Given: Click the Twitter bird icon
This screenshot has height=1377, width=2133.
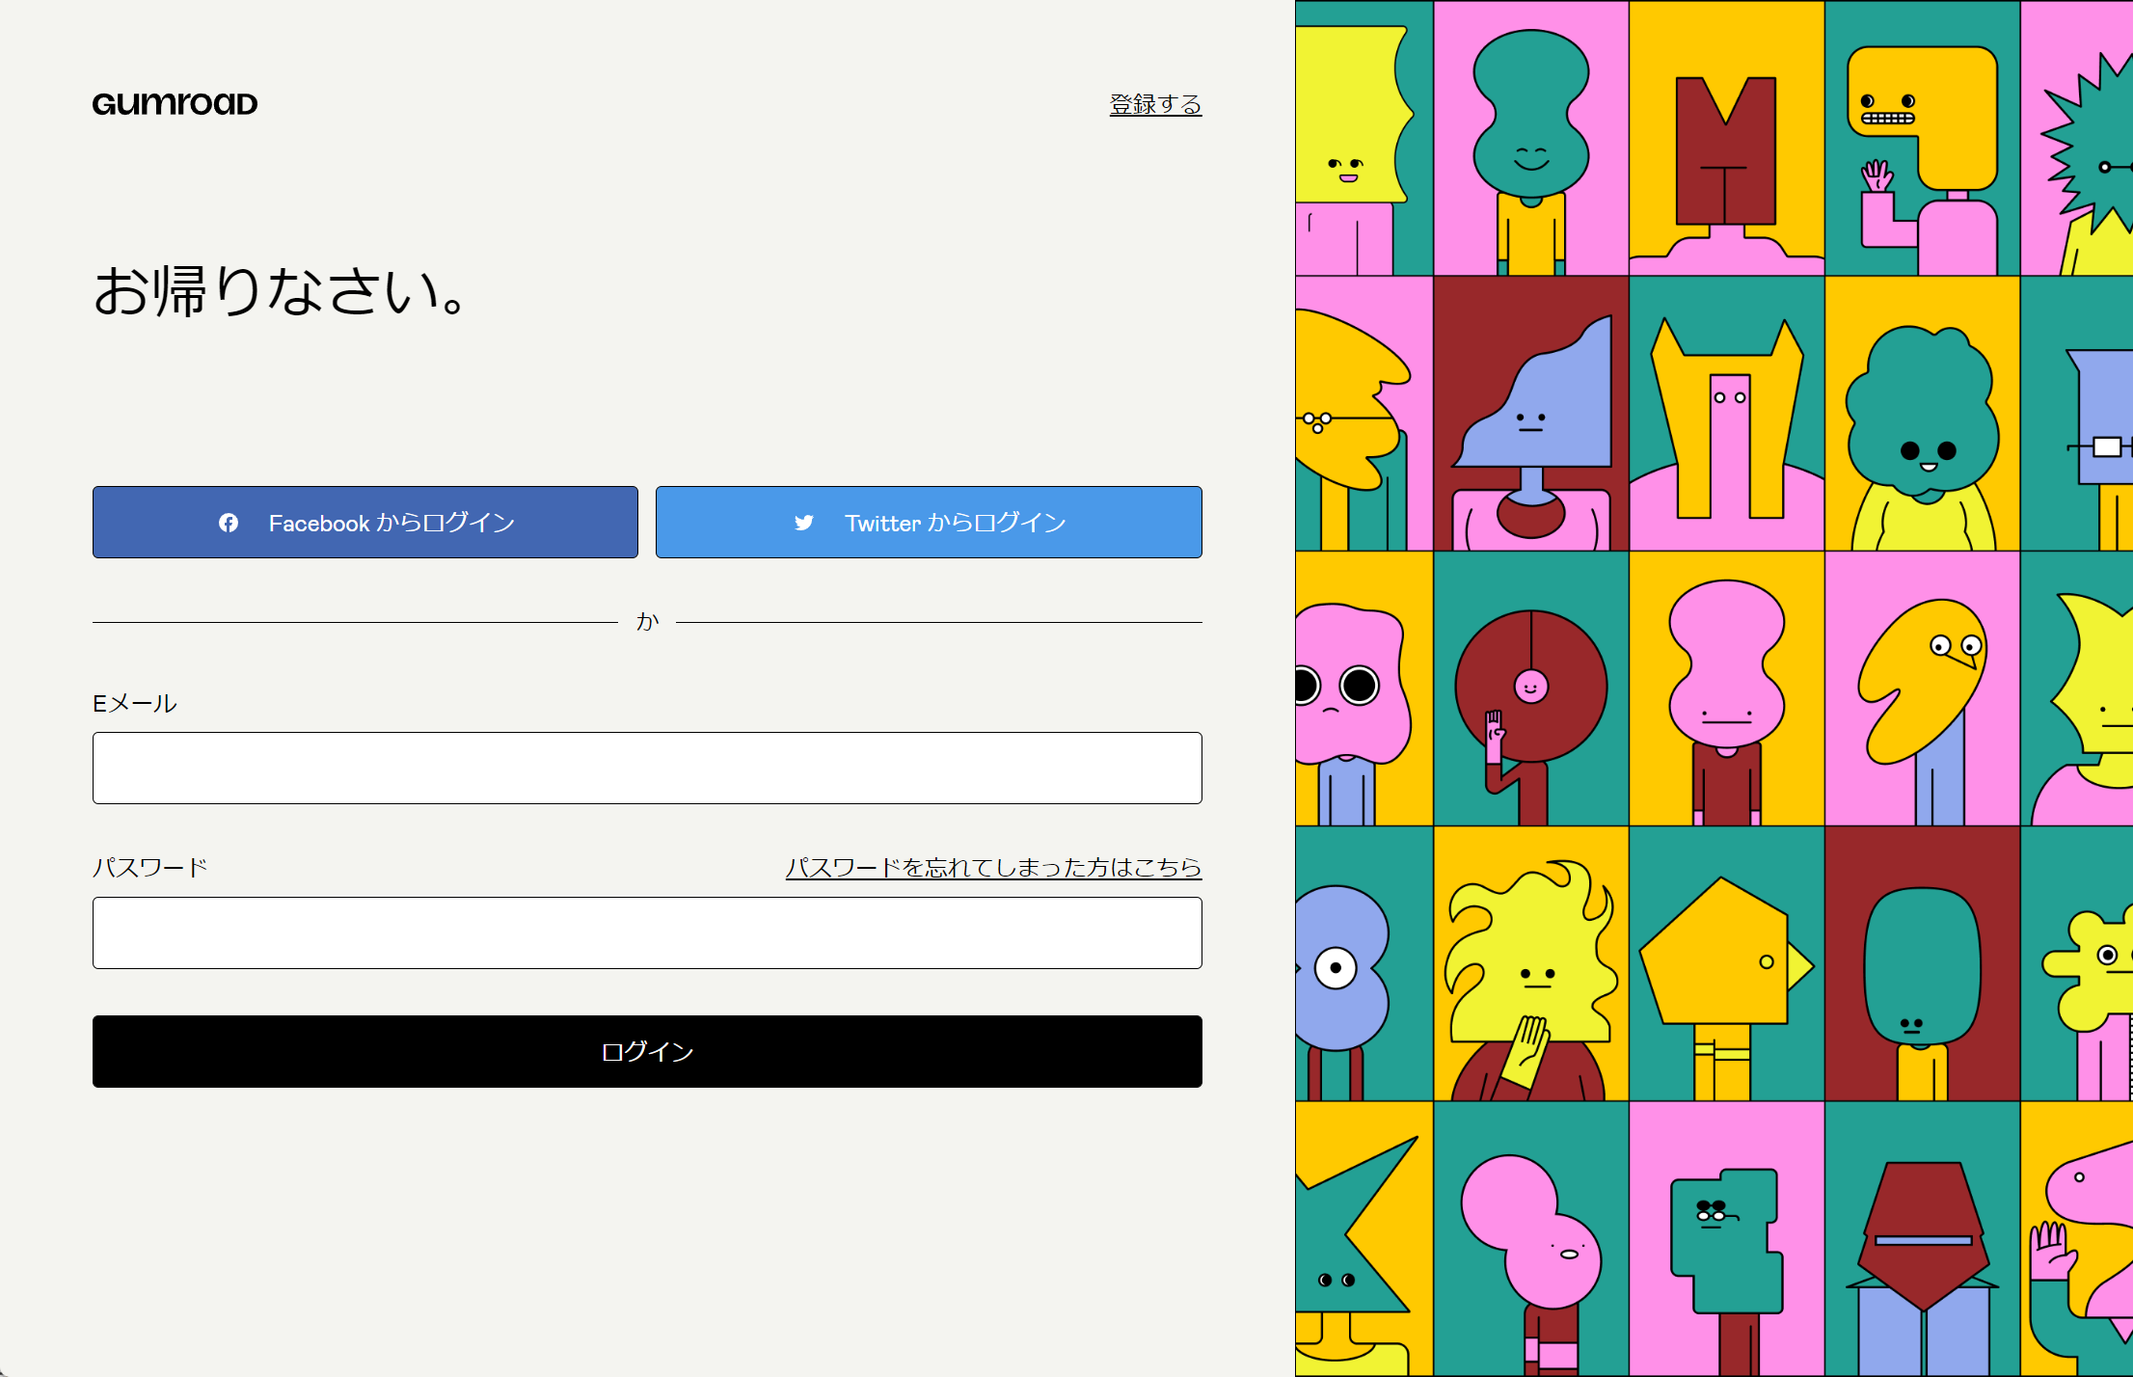Looking at the screenshot, I should point(804,523).
